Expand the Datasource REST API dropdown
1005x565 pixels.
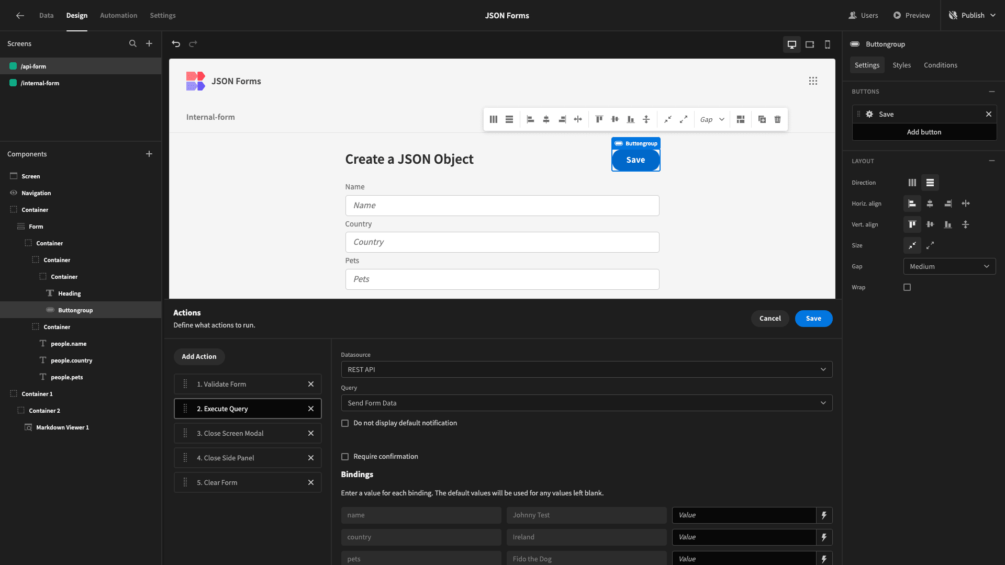point(823,369)
